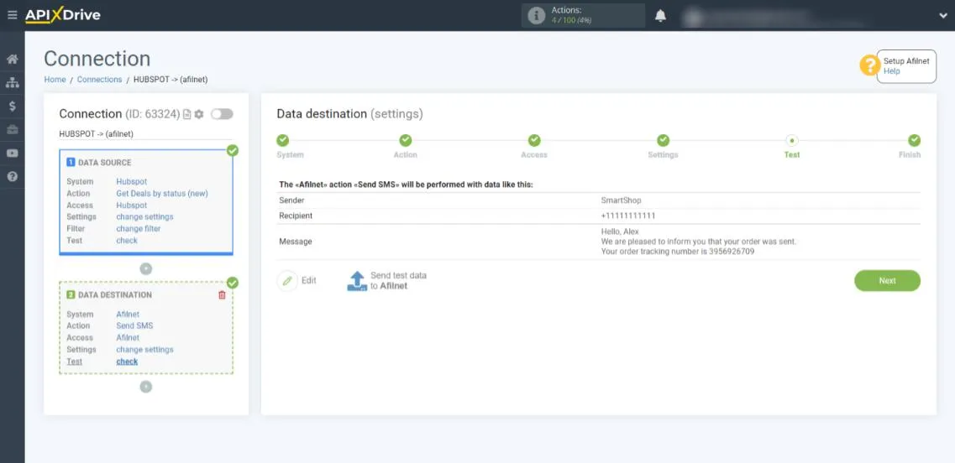Screen dimensions: 955x463
Task: Toggle the connection on/off switch
Action: pyautogui.click(x=222, y=114)
